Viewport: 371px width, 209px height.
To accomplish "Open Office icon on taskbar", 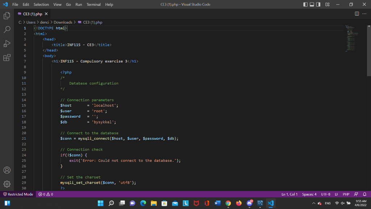I will coord(207,203).
